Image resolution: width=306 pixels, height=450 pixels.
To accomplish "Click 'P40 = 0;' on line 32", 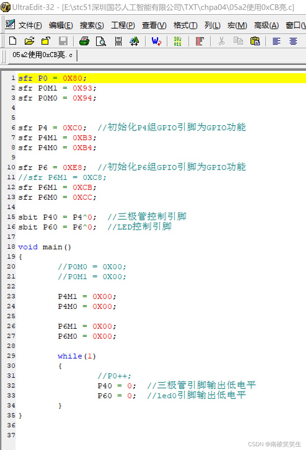I will point(117,386).
